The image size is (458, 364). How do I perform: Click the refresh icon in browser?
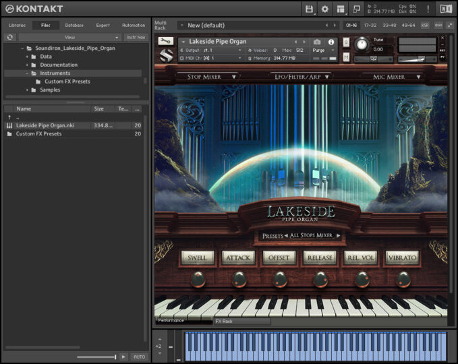(x=10, y=37)
